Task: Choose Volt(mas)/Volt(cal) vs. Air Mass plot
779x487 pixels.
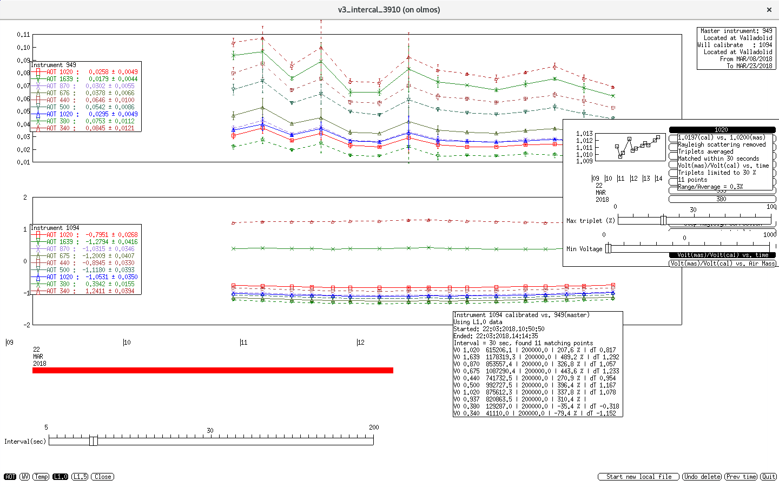Action: point(723,264)
